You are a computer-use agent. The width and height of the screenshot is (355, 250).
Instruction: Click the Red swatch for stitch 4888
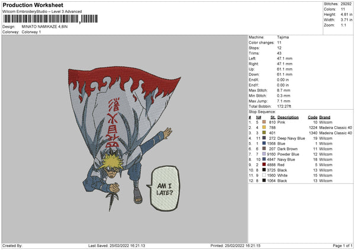264,165
